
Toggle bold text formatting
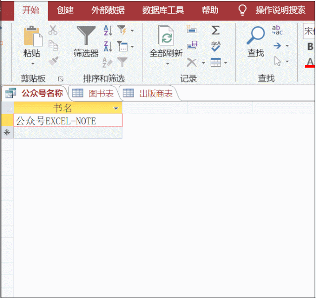pos(311,47)
